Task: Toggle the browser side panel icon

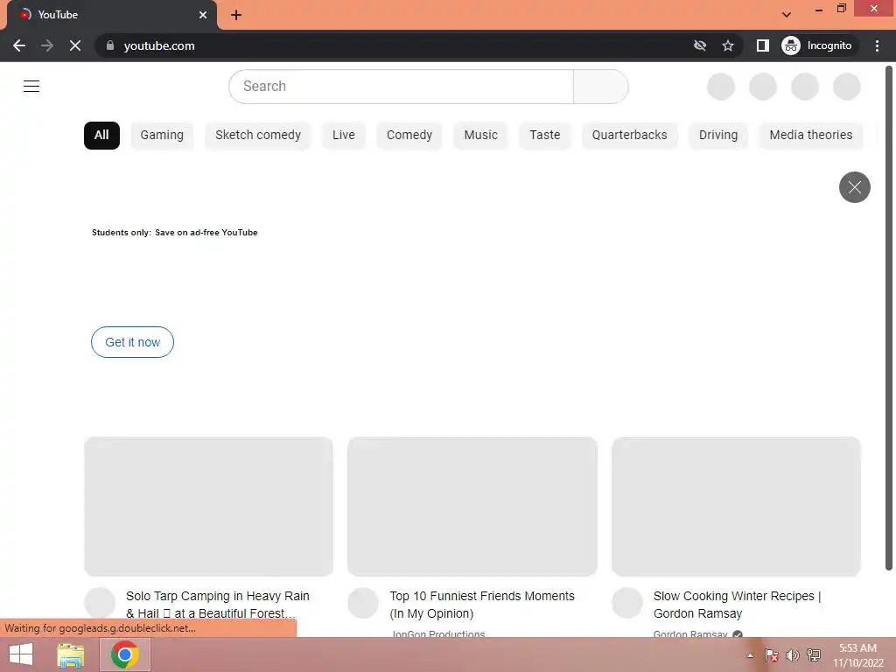Action: [x=762, y=45]
